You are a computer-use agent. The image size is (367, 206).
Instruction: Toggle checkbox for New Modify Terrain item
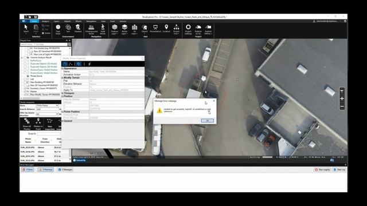(25, 94)
